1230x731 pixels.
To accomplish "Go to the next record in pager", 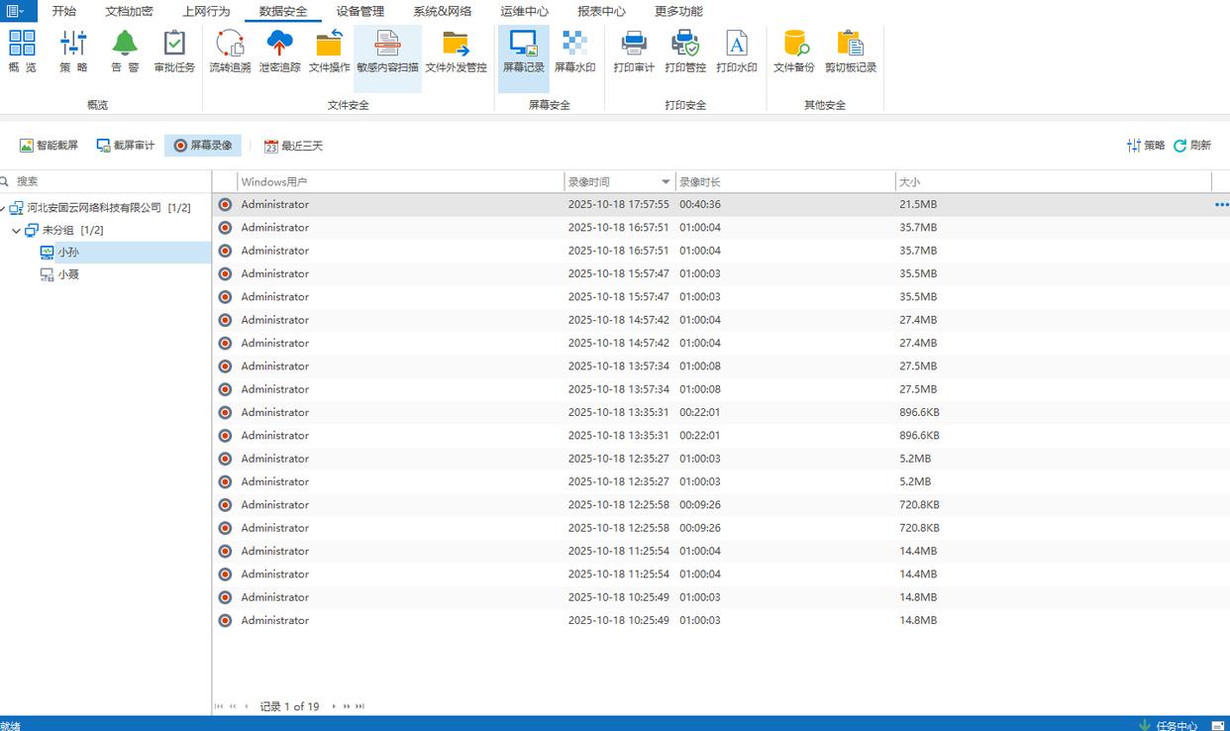I will (x=334, y=706).
